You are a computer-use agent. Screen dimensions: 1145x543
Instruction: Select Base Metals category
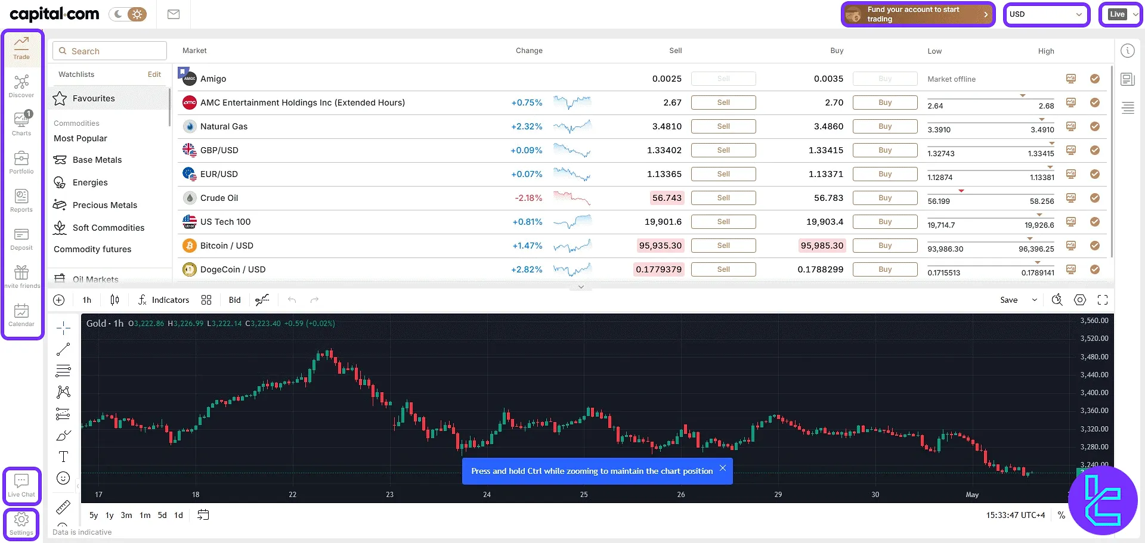[x=97, y=160]
